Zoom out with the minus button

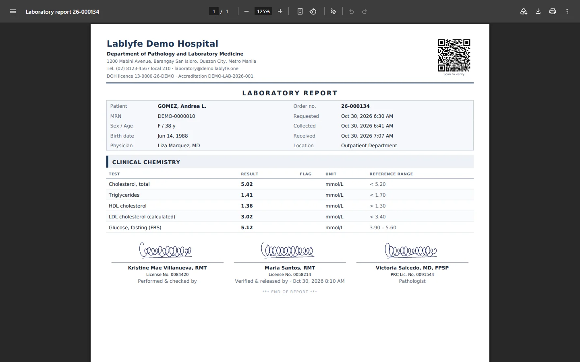[246, 11]
